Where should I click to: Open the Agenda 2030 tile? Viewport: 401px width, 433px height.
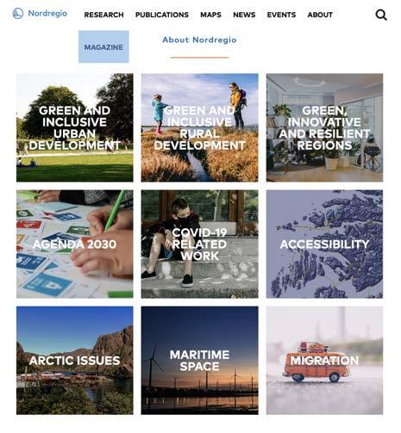75,244
